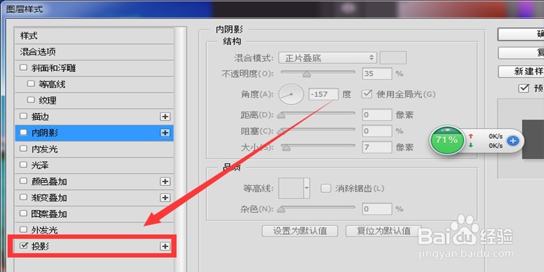Viewport: 544px width, 272px height.
Task: Click the shadow color swatch beside 混合模式
Action: coord(393,58)
